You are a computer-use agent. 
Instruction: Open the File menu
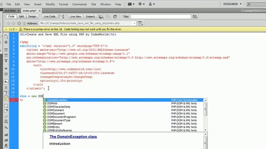coord(8,4)
